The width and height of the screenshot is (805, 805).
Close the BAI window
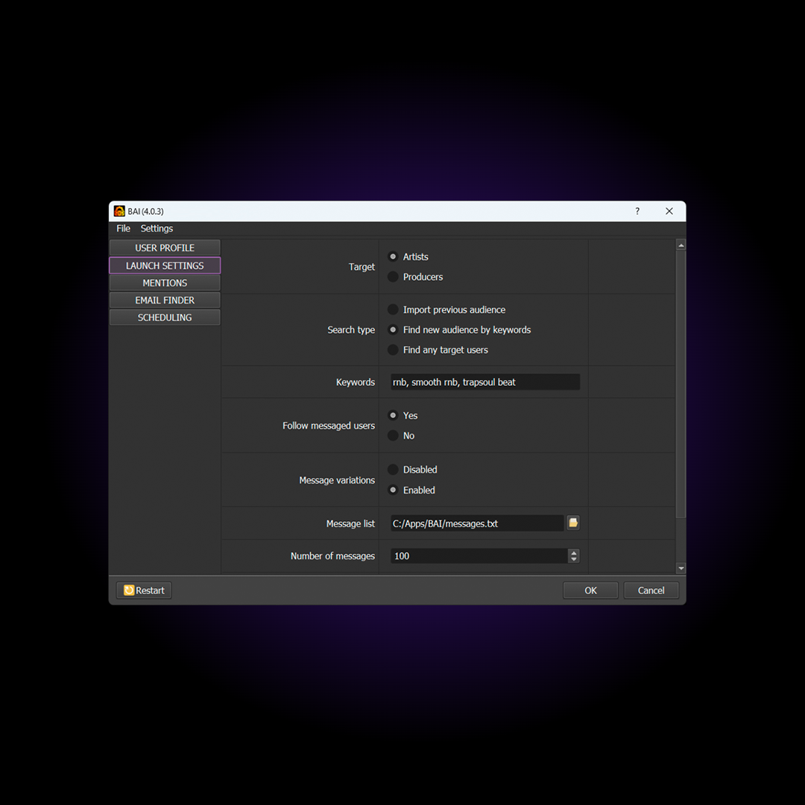[669, 211]
